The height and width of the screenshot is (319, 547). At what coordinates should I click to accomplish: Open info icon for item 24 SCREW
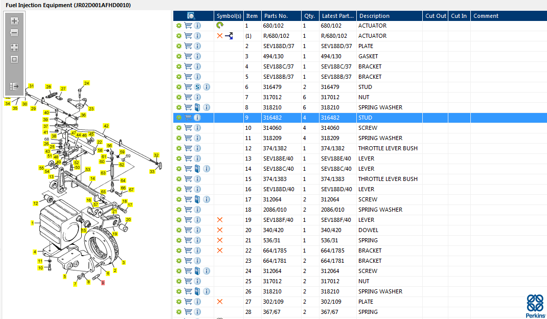[207, 271]
